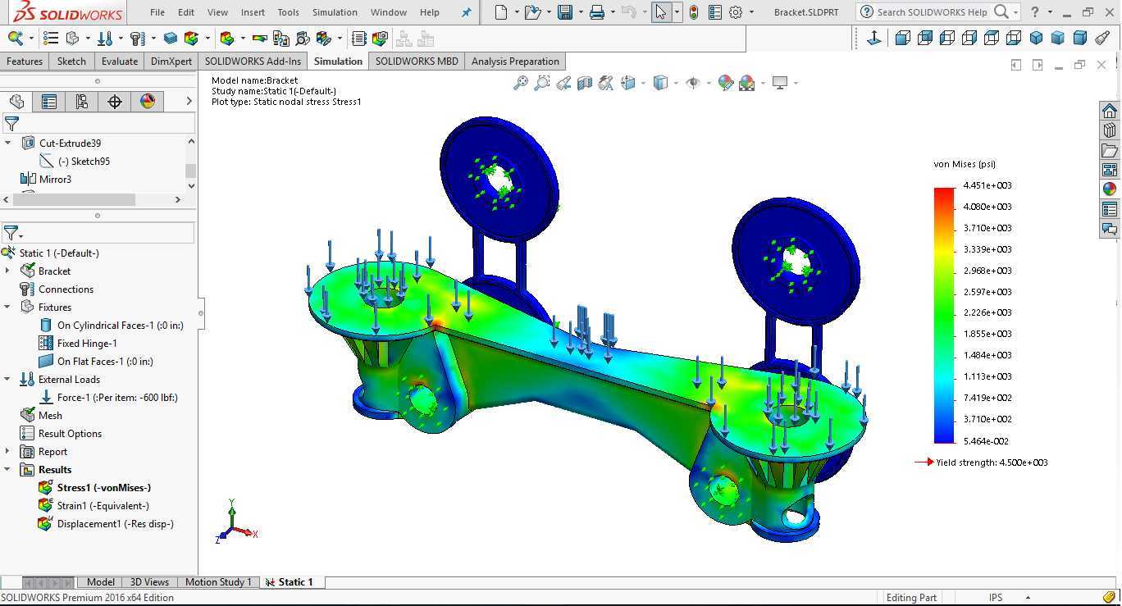
Task: Click the Section View icon
Action: 585,83
